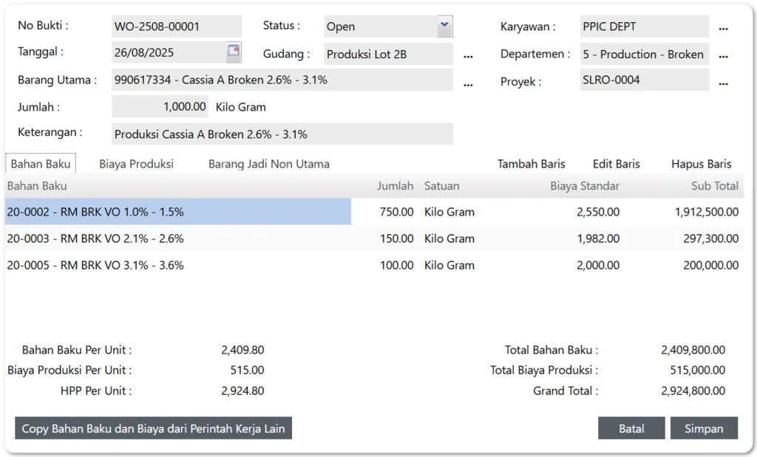Focus the Keterangan text field
This screenshot has width=757, height=457.
point(282,134)
